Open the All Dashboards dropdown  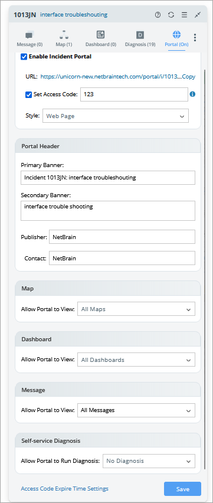136,360
